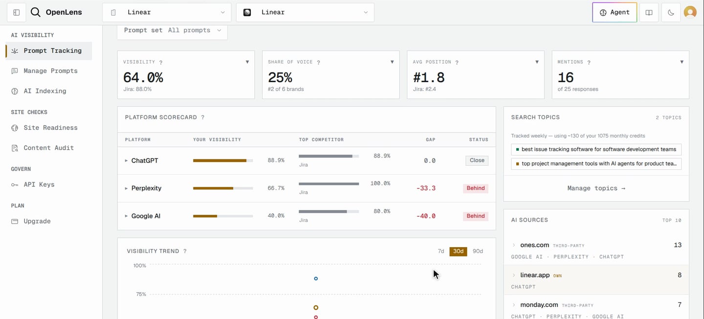Click the #1.8 average position value
The image size is (704, 319).
coord(429,77)
